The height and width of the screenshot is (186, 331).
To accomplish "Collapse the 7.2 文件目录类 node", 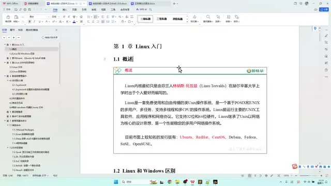I will pos(8,148).
